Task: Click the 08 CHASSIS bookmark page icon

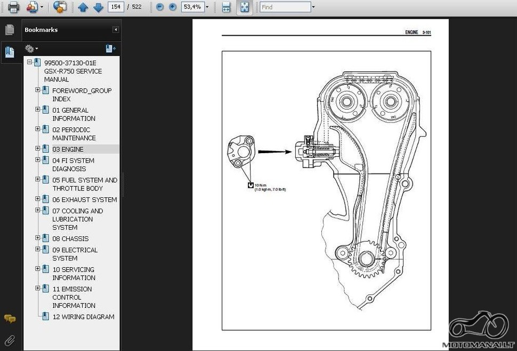Action: pyautogui.click(x=45, y=238)
